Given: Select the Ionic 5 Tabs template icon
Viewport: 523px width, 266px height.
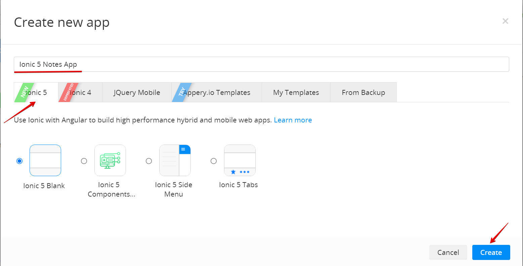Looking at the screenshot, I should 240,160.
